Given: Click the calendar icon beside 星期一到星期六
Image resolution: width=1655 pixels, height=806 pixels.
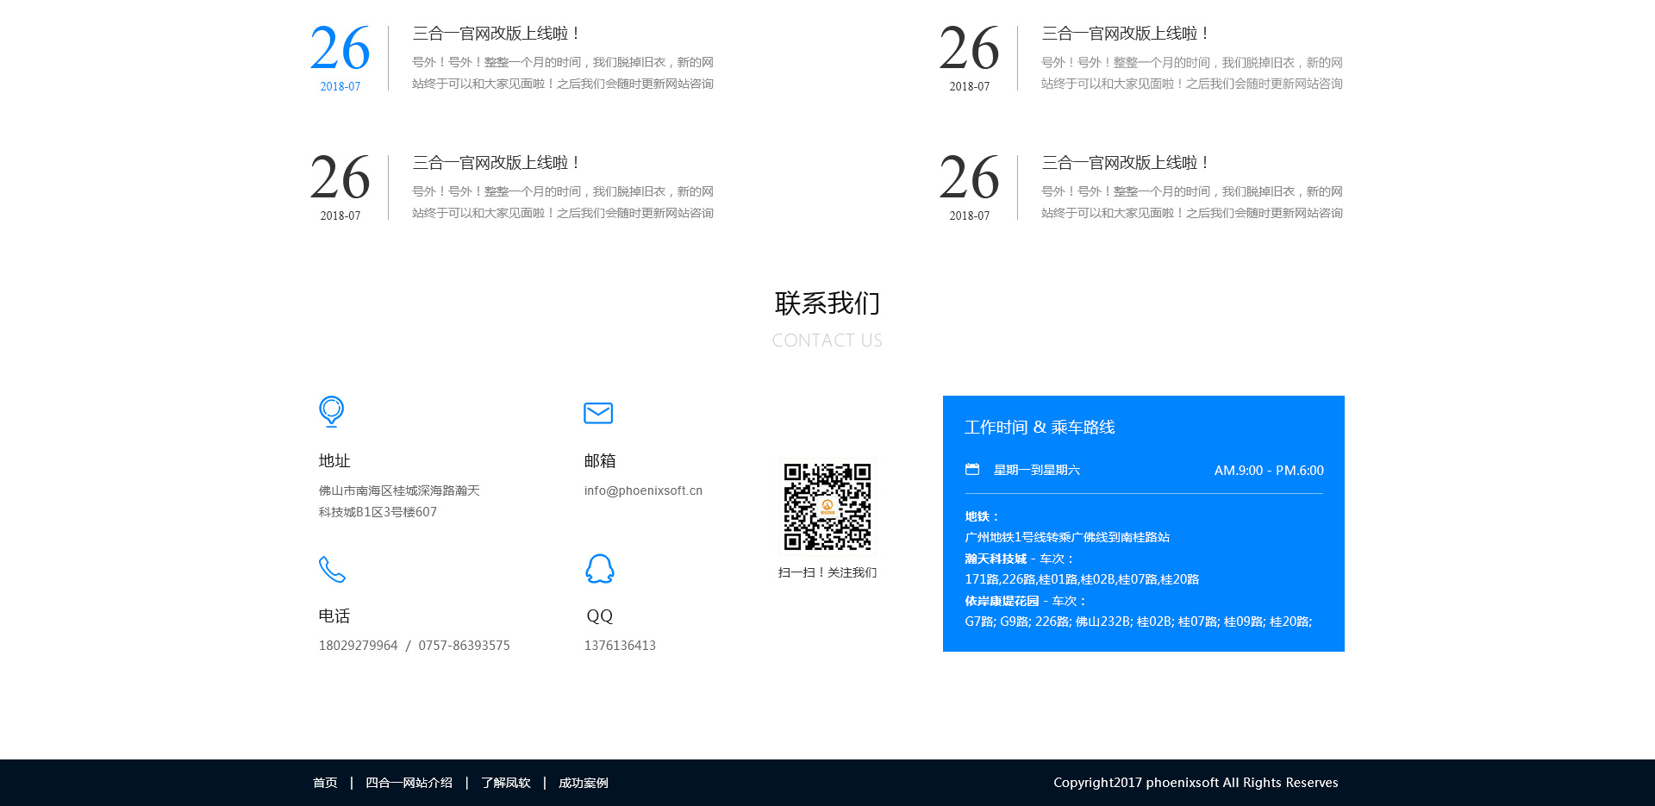Looking at the screenshot, I should (x=972, y=470).
